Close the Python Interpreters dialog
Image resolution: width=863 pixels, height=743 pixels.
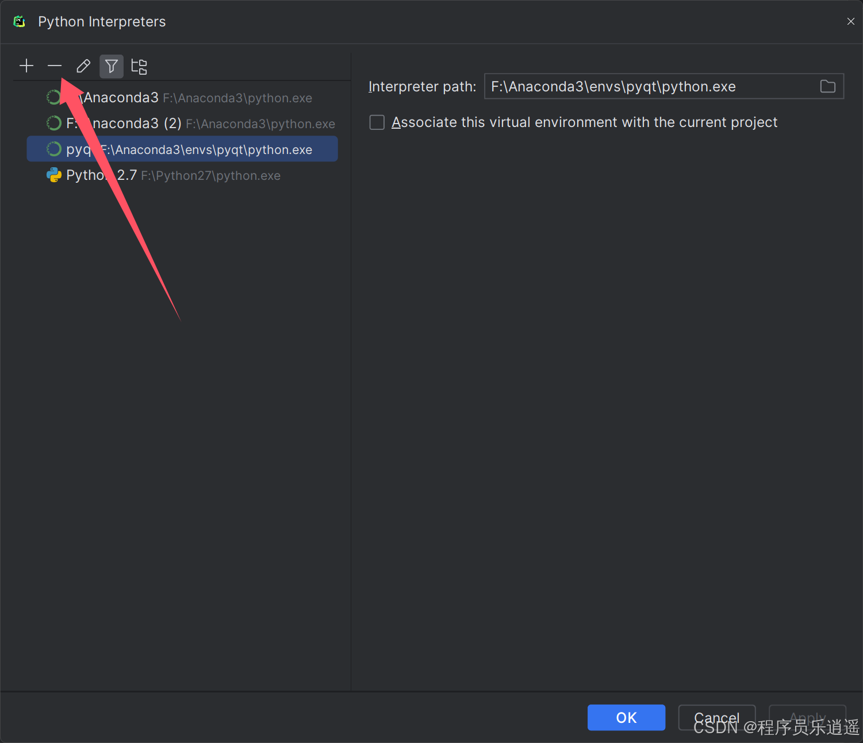[x=850, y=22]
